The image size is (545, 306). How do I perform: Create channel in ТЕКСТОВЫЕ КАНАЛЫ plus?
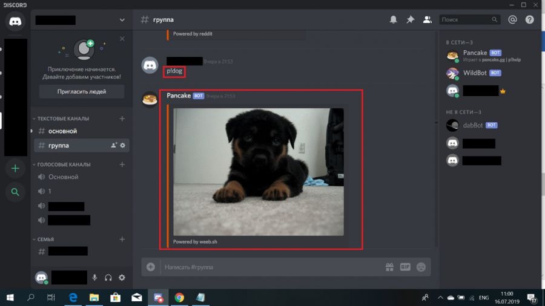point(122,119)
